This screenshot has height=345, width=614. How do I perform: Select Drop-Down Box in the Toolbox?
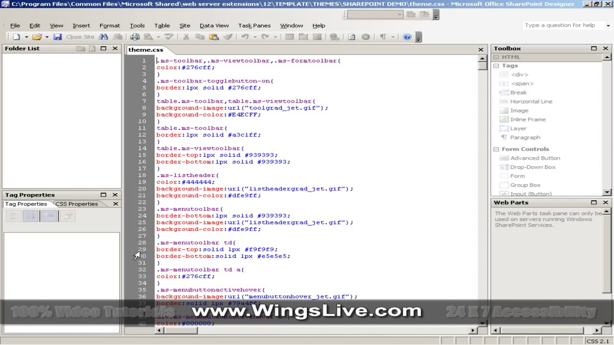(532, 167)
